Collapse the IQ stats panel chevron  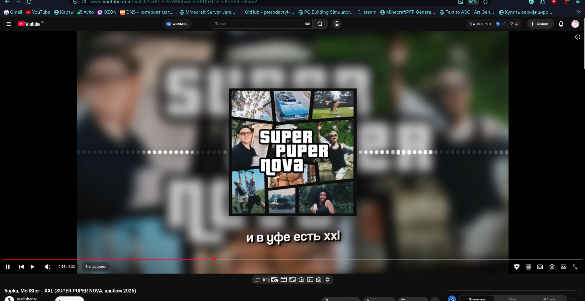click(x=573, y=299)
